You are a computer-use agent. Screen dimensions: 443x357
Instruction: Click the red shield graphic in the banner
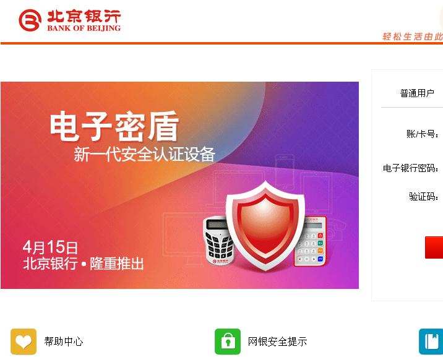pos(265,226)
